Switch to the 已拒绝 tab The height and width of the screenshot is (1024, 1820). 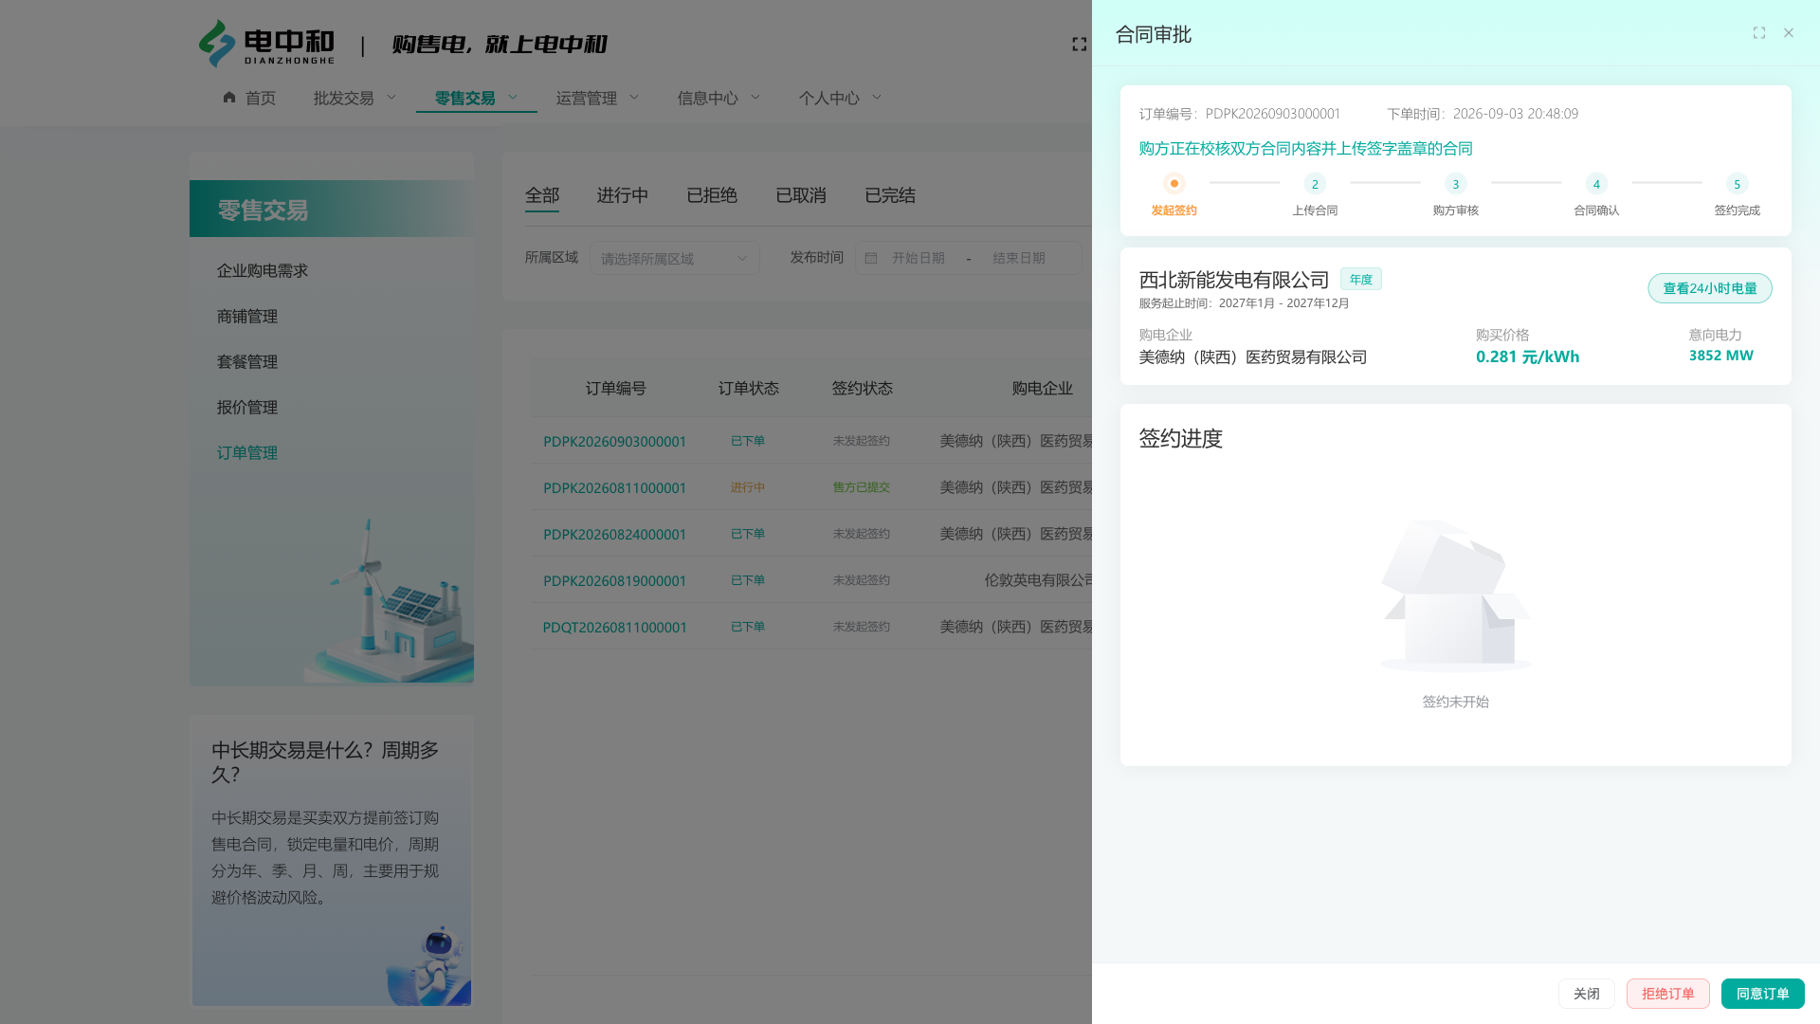tap(712, 195)
